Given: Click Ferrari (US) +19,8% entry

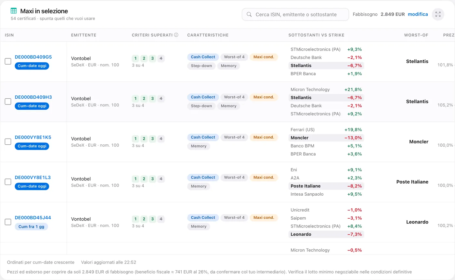Looking at the screenshot, I should (326, 130).
